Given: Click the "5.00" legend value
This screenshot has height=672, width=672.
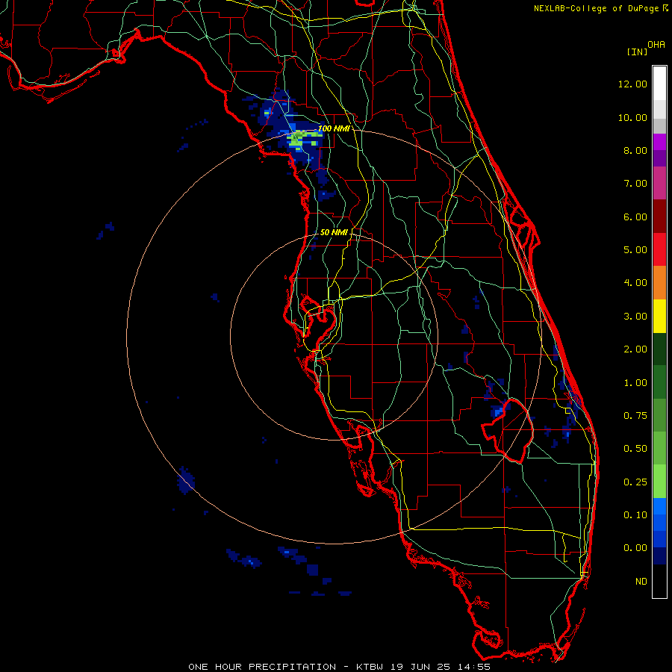Looking at the screenshot, I should [x=635, y=250].
